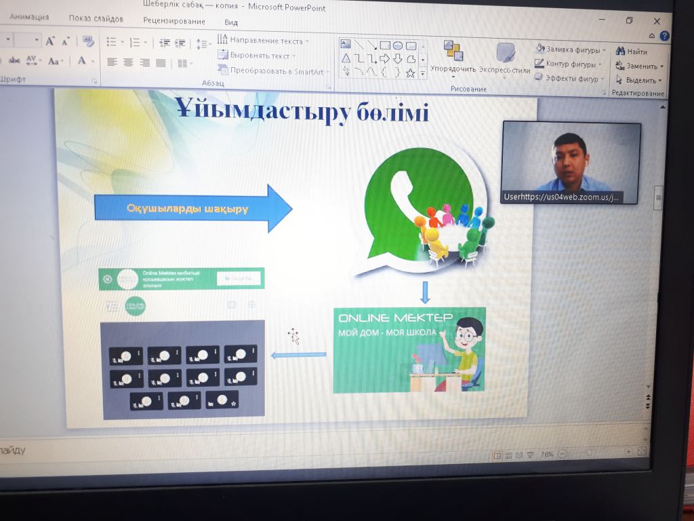Select the left brace shape

click(x=384, y=72)
